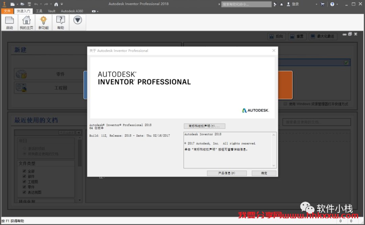Click the round down-arrow ribbon panel button
This screenshot has width=365, height=225.
pyautogui.click(x=78, y=20)
